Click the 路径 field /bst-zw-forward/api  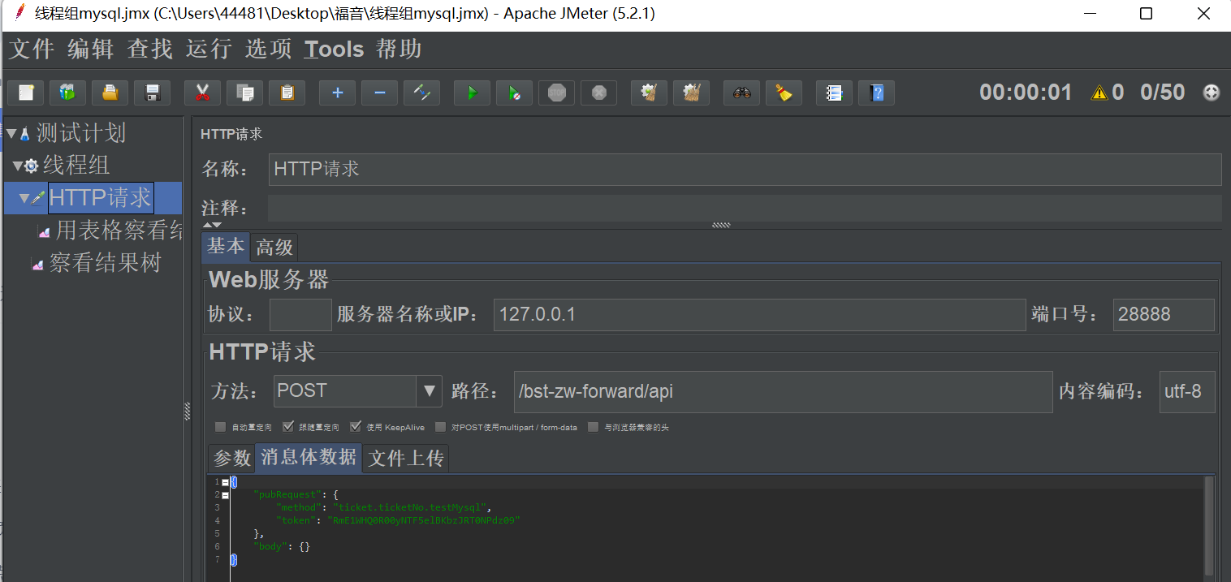(x=783, y=391)
